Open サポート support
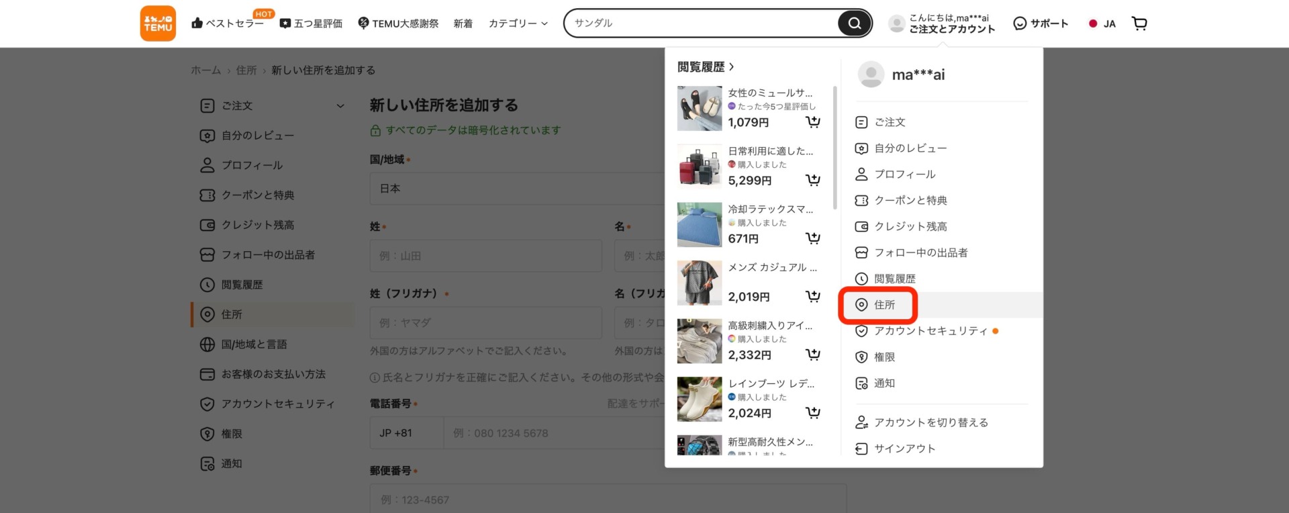1289x513 pixels. pos(1041,24)
